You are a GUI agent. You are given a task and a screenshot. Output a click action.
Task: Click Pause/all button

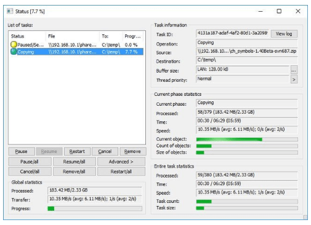coord(30,162)
